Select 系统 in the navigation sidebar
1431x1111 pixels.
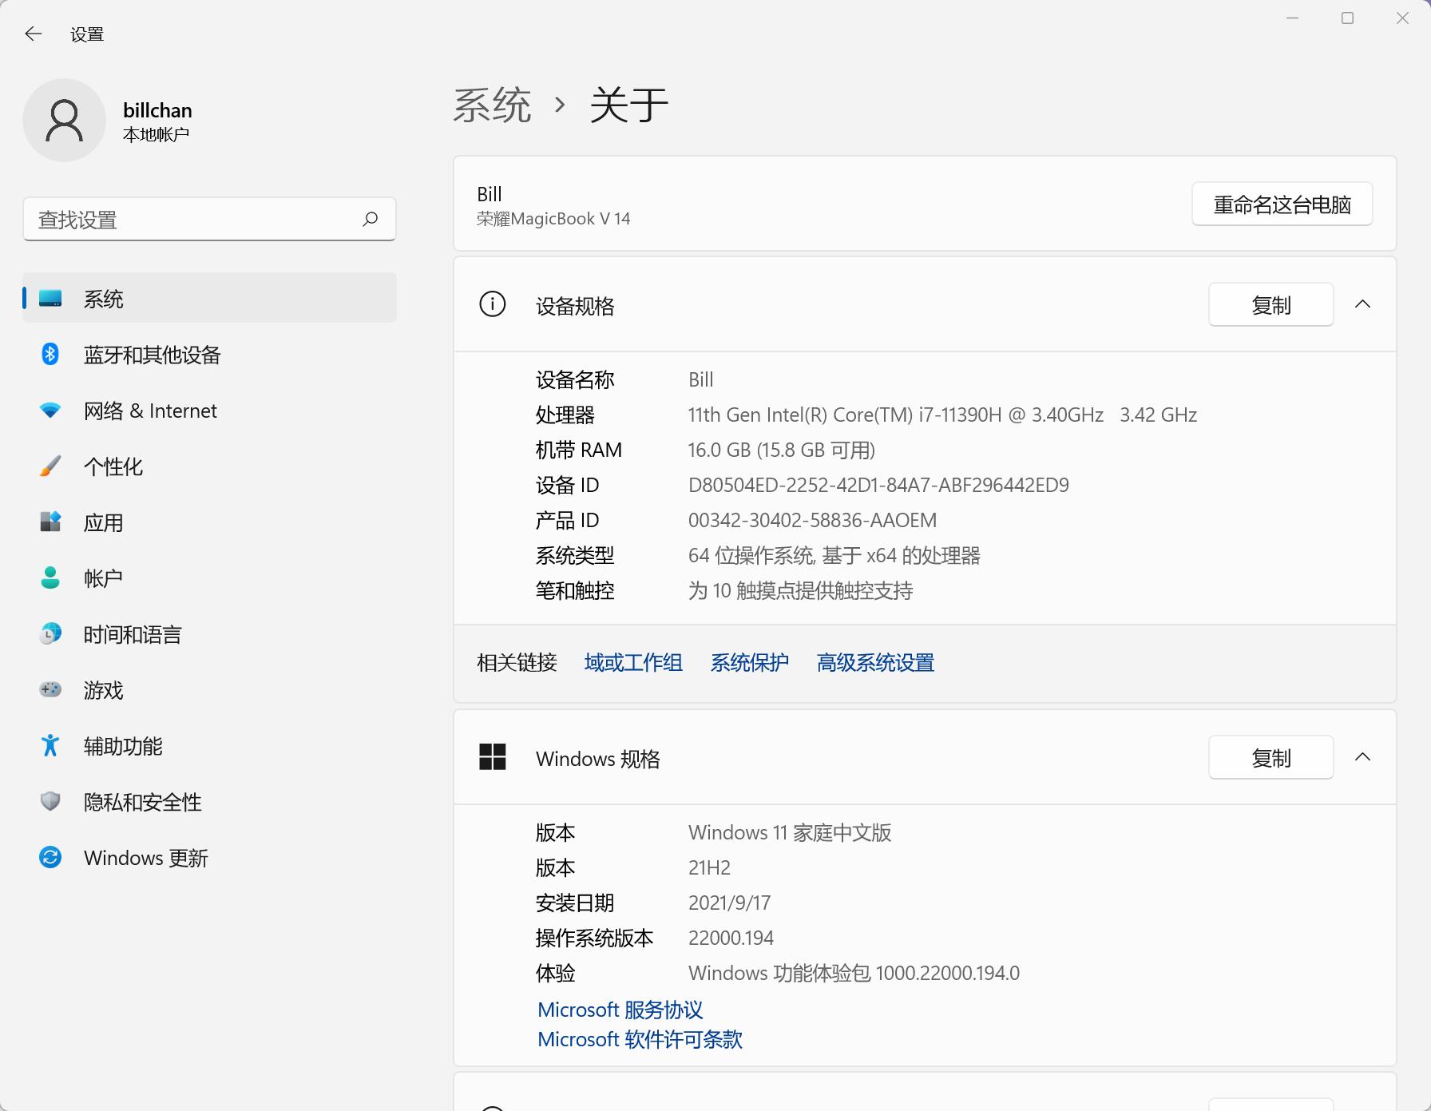click(x=102, y=298)
